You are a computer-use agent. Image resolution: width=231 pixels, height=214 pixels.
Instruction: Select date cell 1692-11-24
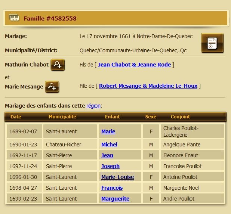(x=24, y=166)
